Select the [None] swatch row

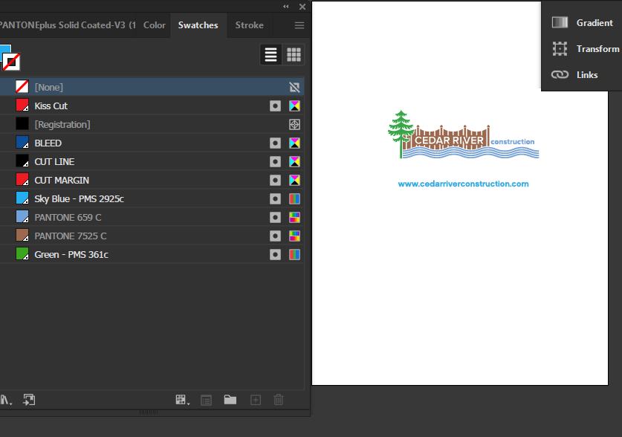(152, 87)
